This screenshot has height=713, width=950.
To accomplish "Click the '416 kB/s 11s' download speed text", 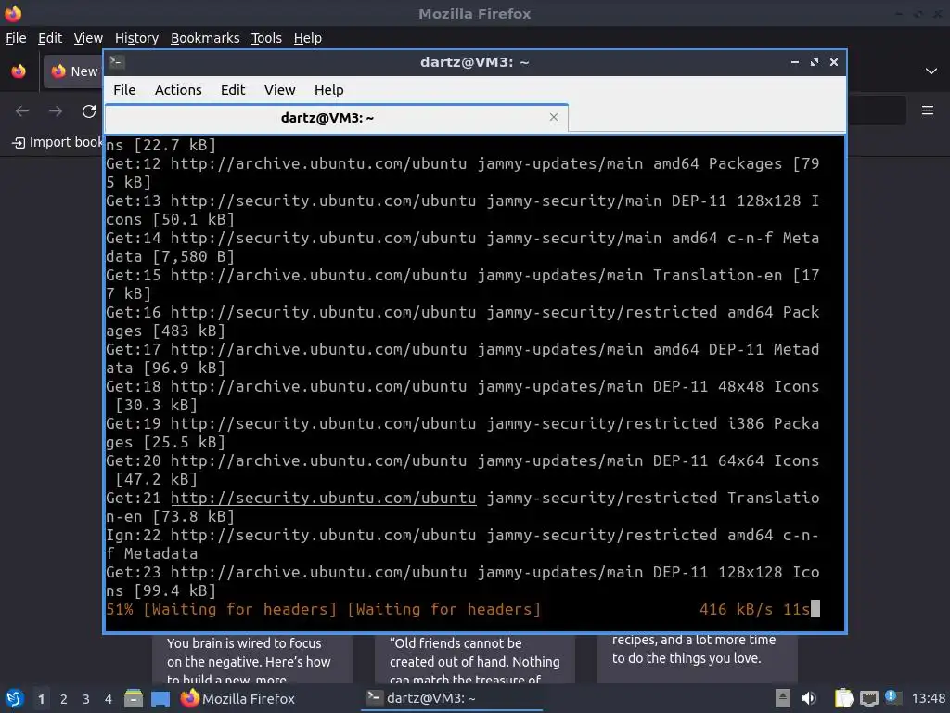I will [x=754, y=609].
